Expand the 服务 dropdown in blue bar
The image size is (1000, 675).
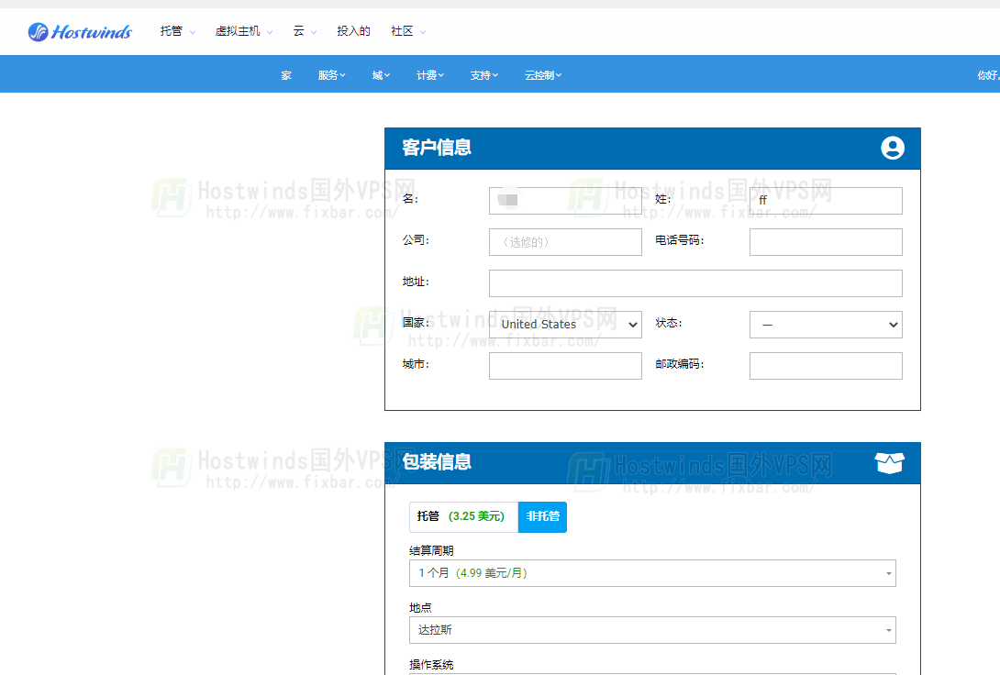click(x=331, y=75)
